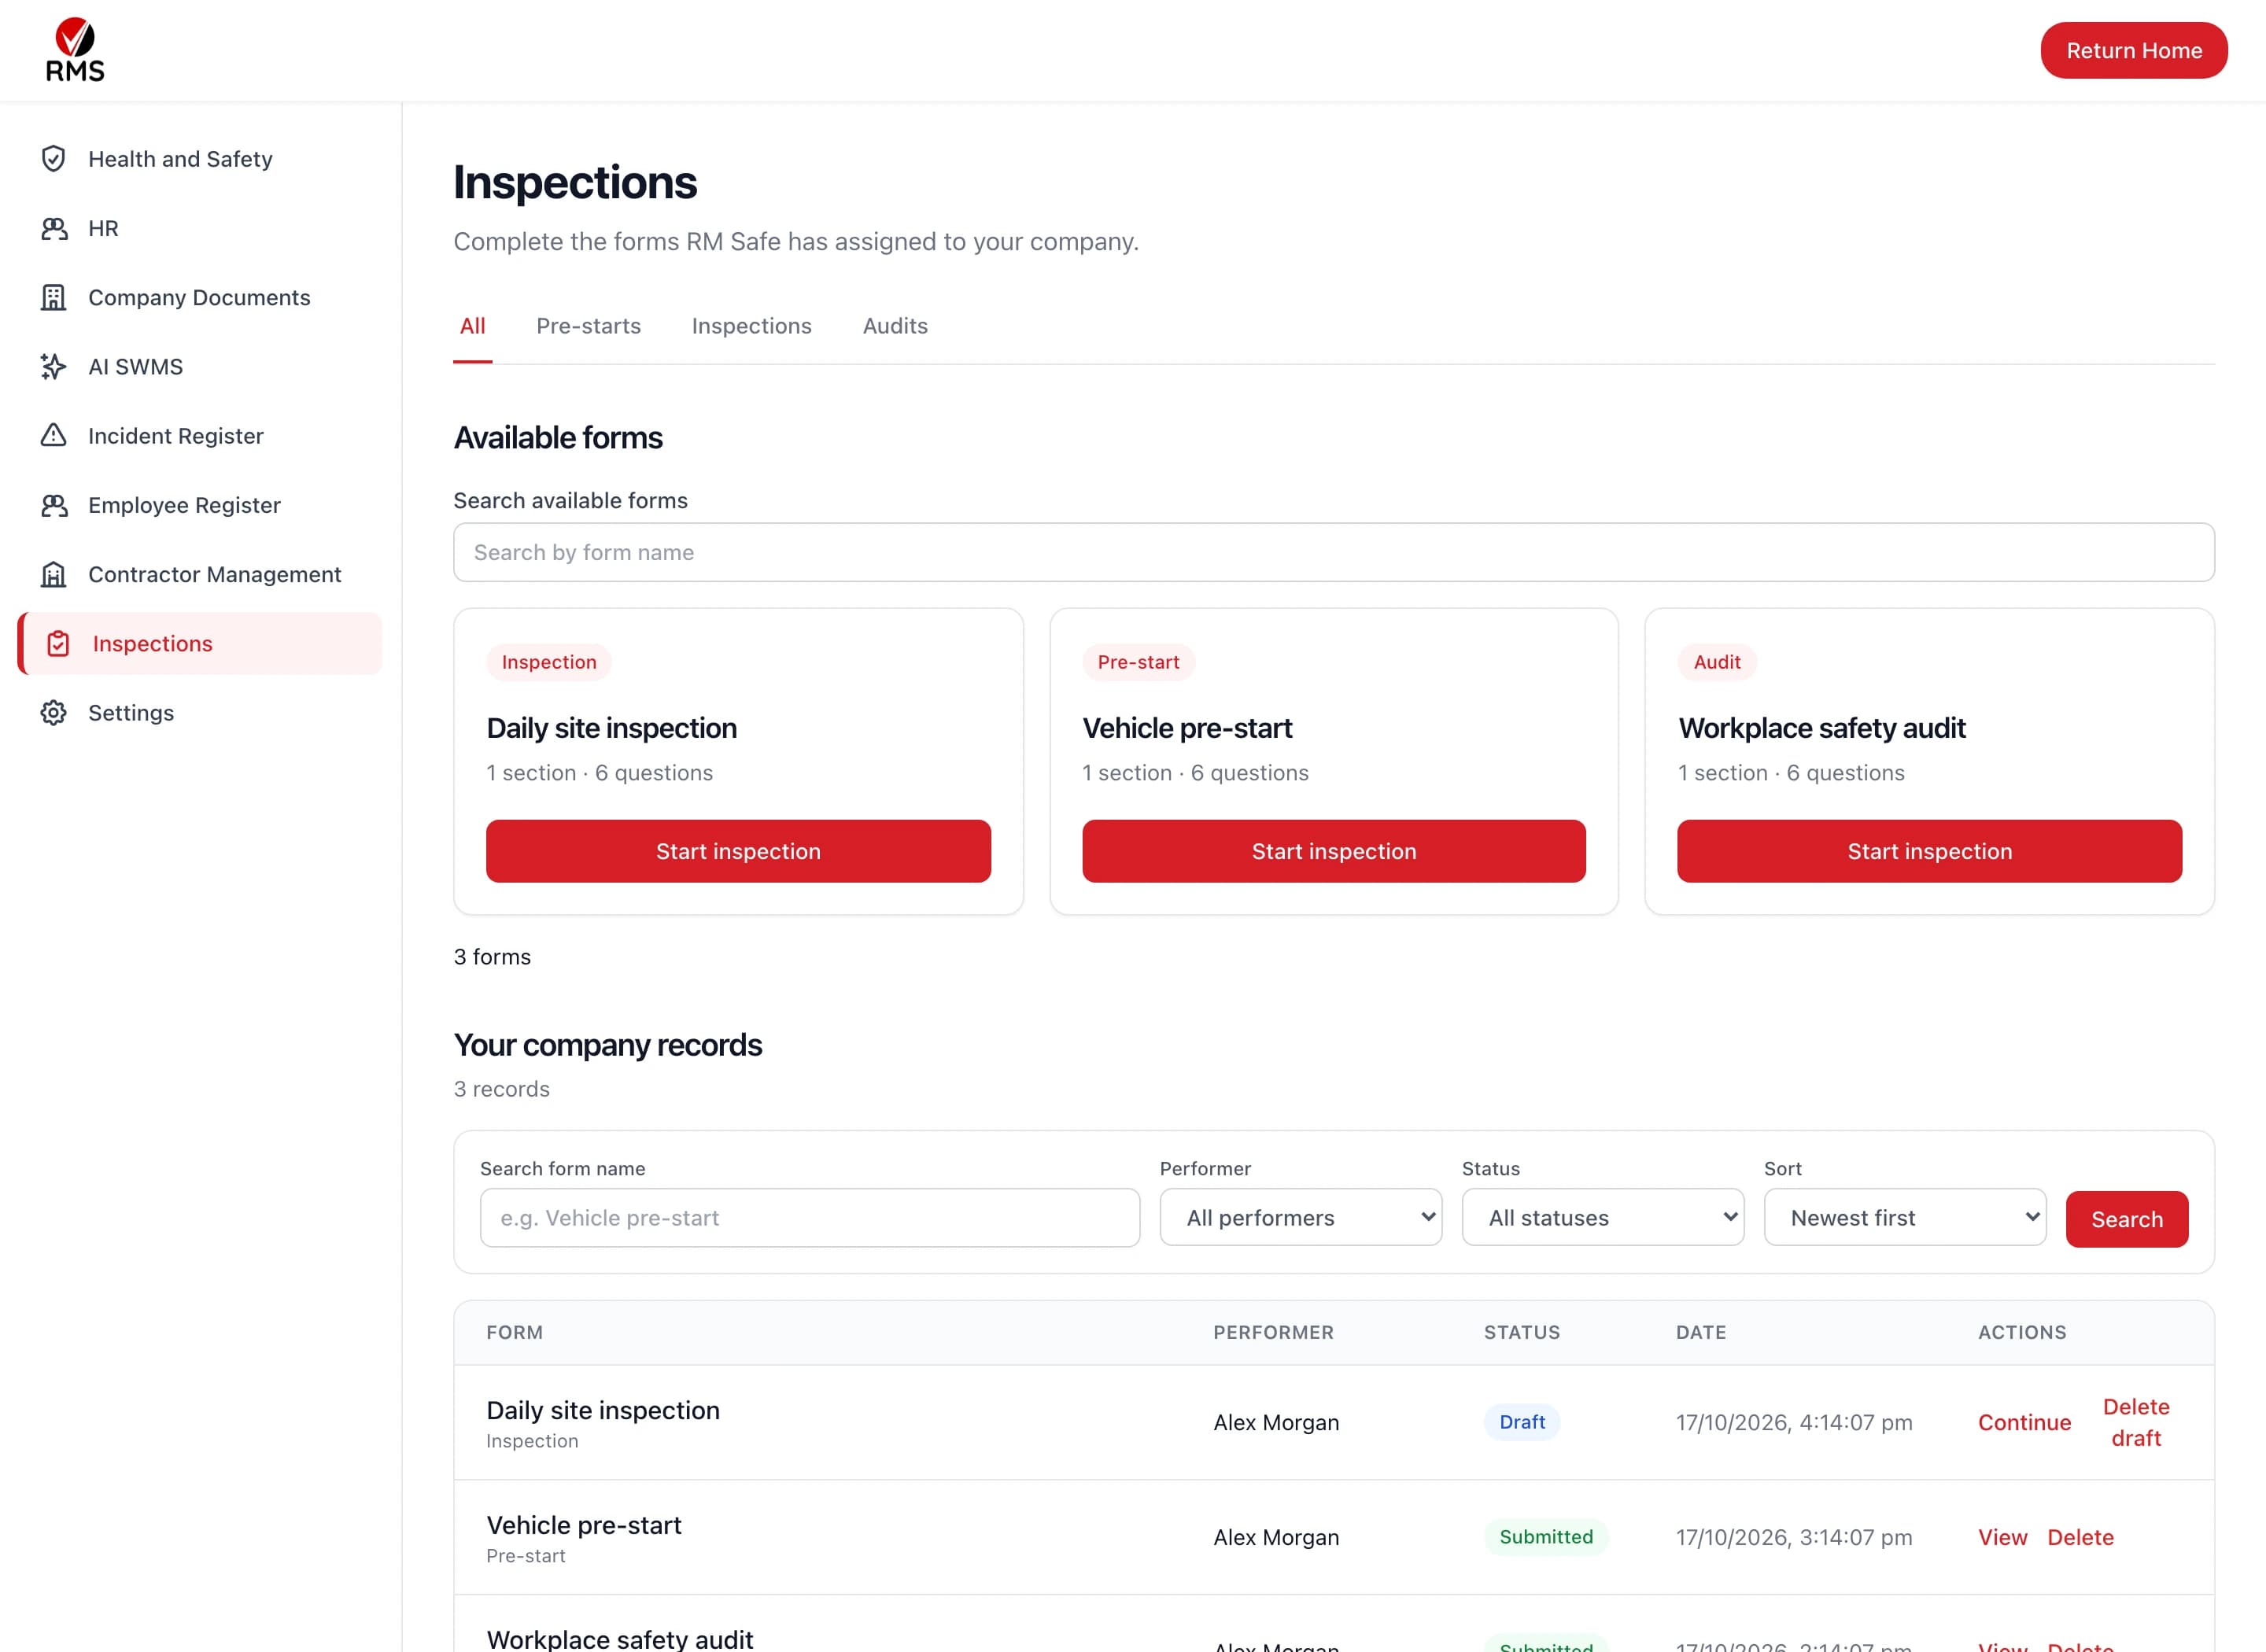Click the Inspection tag on Daily site card
This screenshot has width=2266, height=1652.
[548, 662]
